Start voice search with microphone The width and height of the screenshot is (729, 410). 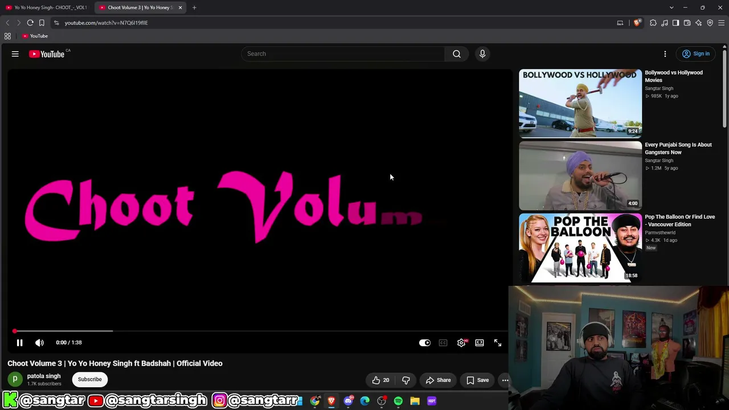482,54
